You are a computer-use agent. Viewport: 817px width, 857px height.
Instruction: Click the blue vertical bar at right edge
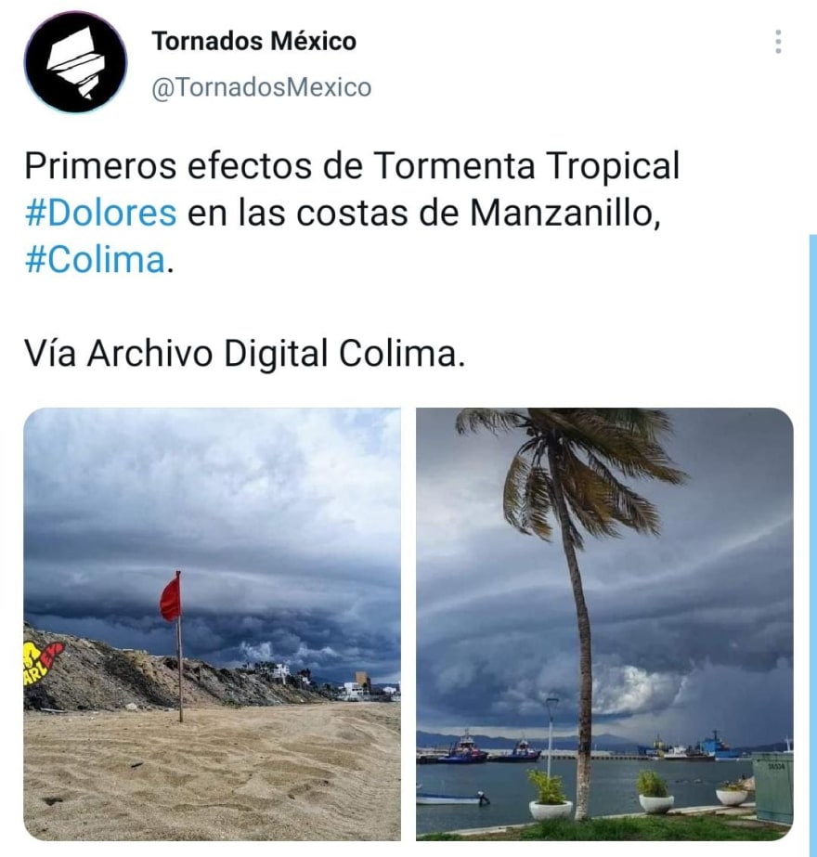click(812, 545)
